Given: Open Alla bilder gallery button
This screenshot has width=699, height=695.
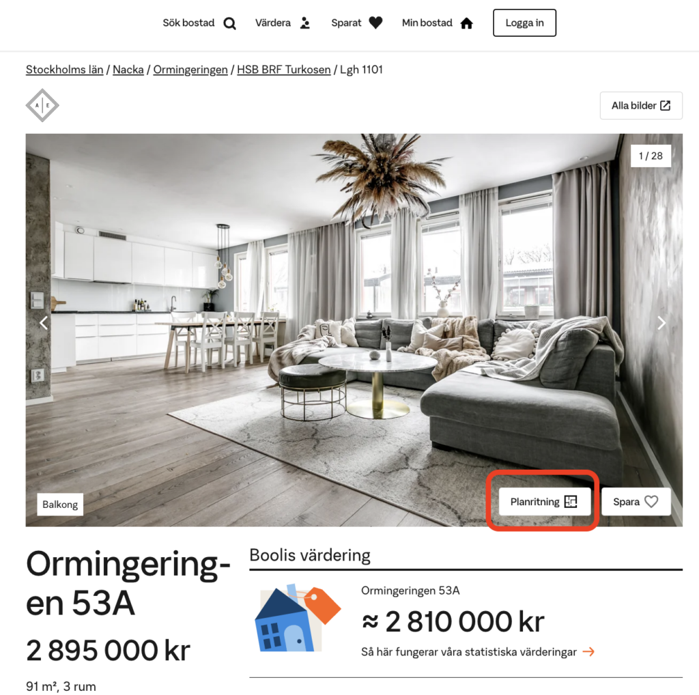Looking at the screenshot, I should pyautogui.click(x=641, y=106).
